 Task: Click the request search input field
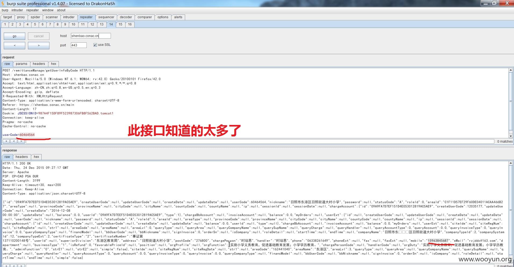click(x=260, y=141)
